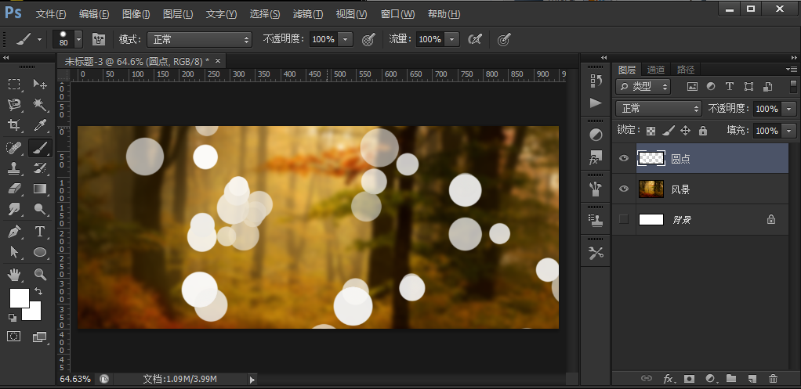Create a new layer
This screenshot has height=389, width=801.
point(752,378)
